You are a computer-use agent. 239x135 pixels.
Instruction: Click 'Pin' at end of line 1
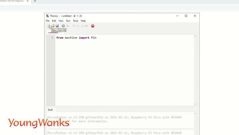pos(94,38)
